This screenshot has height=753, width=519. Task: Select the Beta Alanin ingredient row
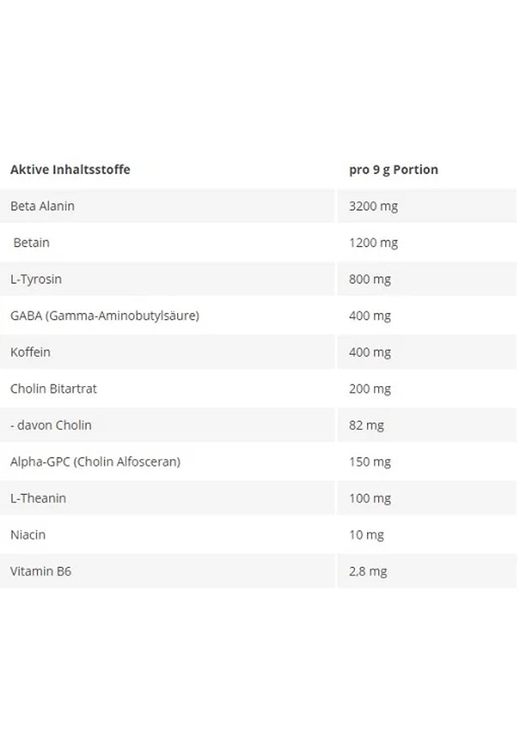[x=43, y=206]
